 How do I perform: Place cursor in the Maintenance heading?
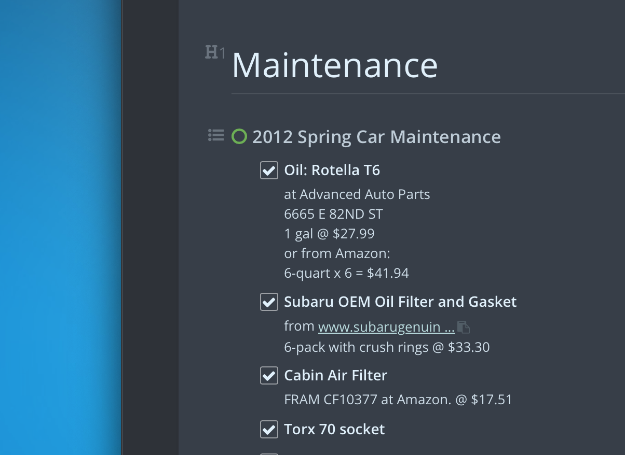(335, 66)
